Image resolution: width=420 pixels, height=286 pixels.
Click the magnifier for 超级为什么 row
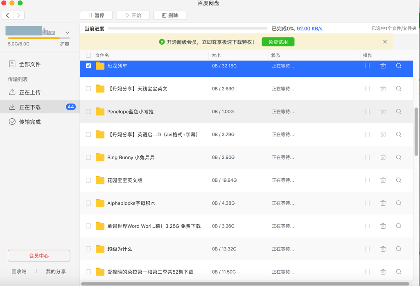click(x=399, y=249)
